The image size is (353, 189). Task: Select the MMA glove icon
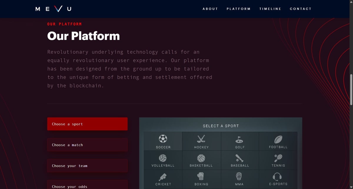pos(239,176)
